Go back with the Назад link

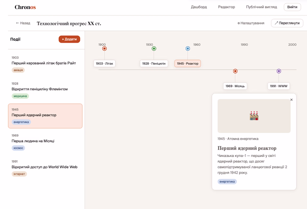(23, 23)
